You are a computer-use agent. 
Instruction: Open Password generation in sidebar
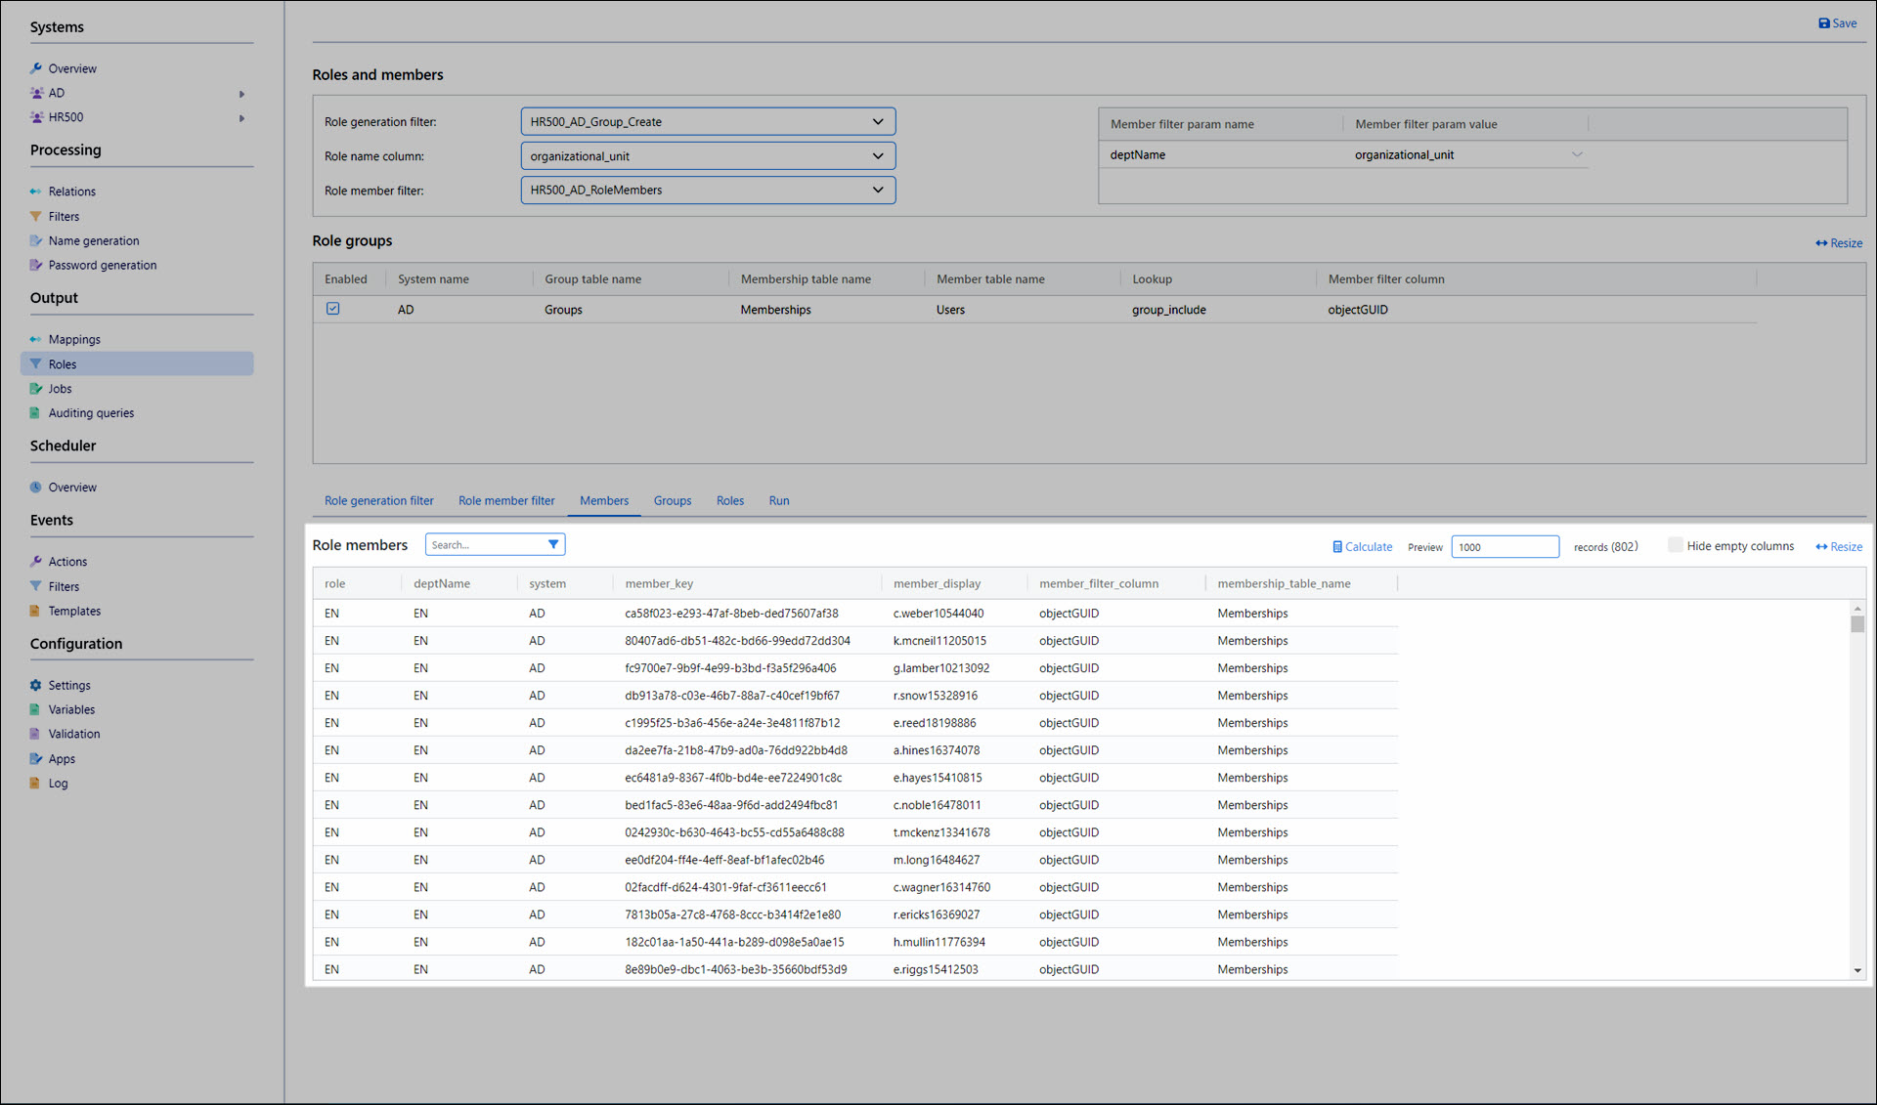point(102,265)
